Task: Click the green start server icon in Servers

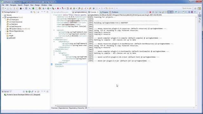Action: pyautogui.click(x=29, y=92)
